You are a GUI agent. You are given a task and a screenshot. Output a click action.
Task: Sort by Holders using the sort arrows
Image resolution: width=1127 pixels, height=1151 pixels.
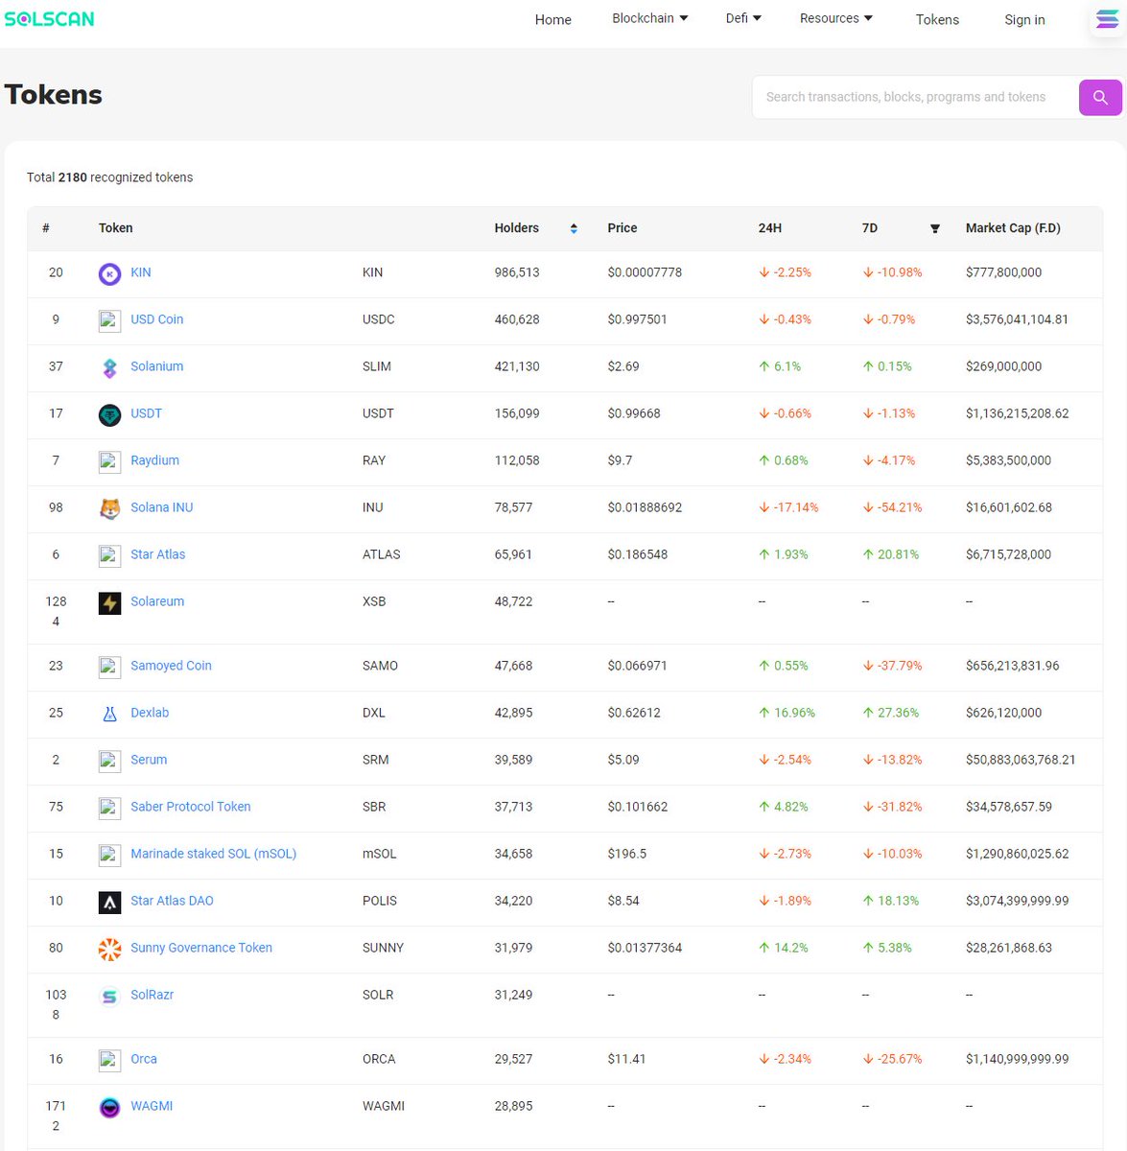574,228
